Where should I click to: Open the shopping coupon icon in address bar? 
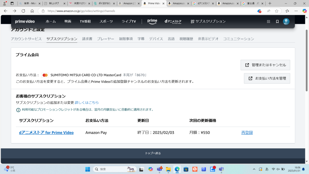(x=259, y=11)
